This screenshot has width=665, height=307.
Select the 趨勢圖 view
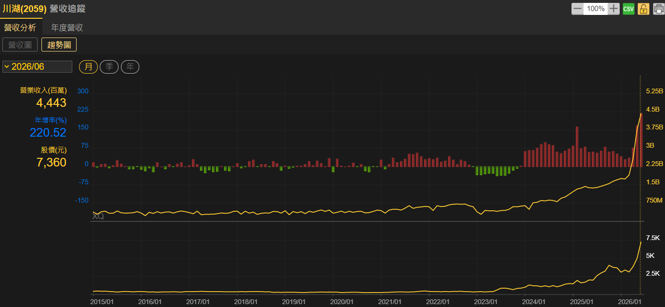tap(59, 45)
